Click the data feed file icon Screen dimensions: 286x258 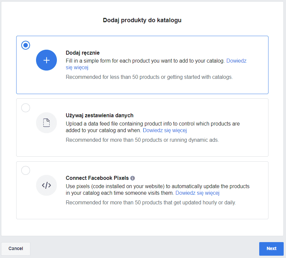click(46, 123)
